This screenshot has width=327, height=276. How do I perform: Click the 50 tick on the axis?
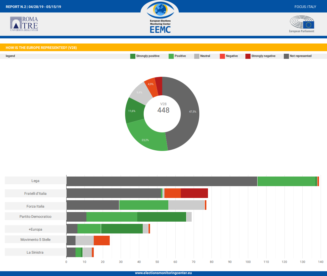coord(157,262)
